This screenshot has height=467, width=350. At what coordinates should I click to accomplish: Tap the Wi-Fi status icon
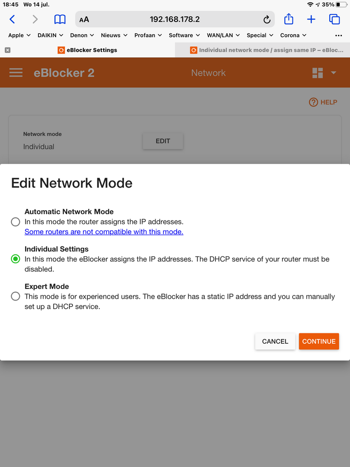[310, 5]
